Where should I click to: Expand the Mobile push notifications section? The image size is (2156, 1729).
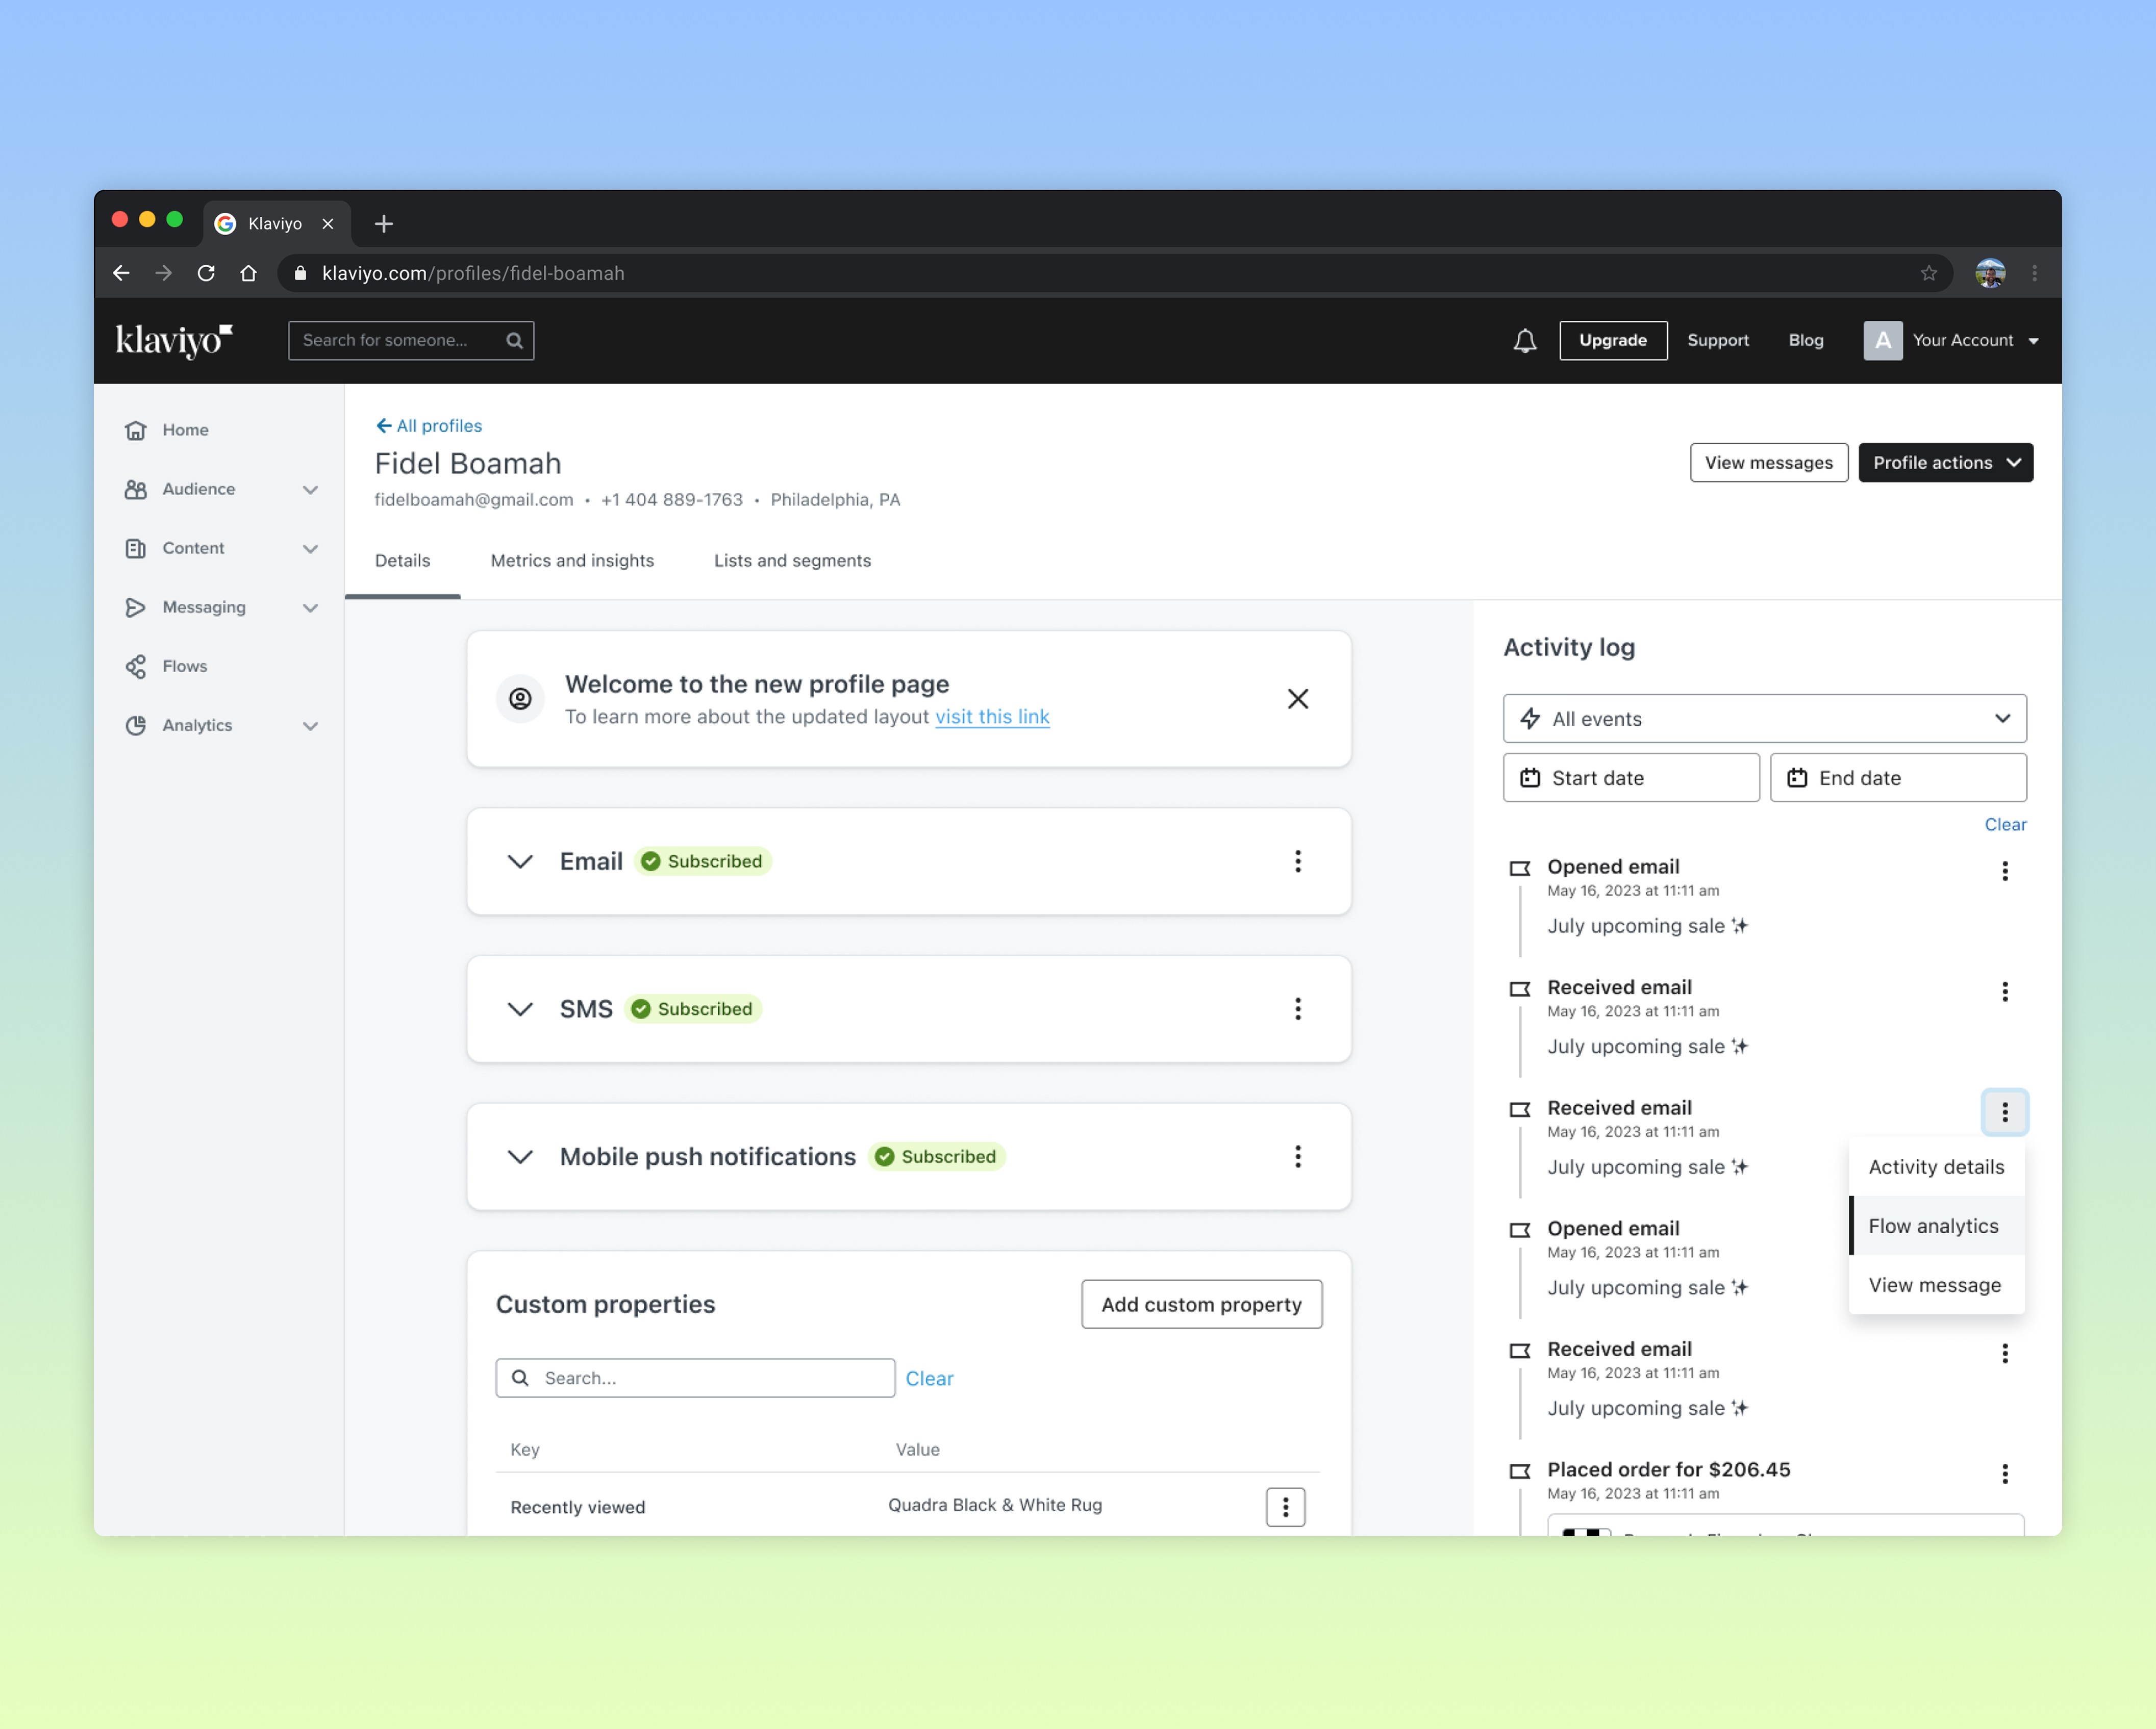(x=520, y=1157)
